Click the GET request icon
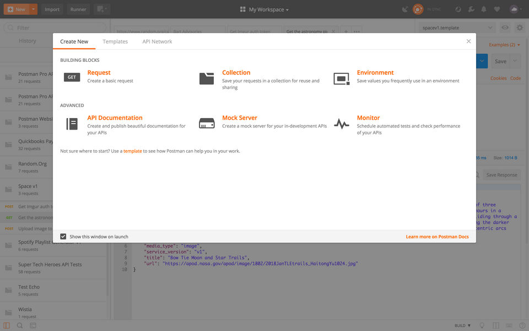The width and height of the screenshot is (529, 331). point(72,77)
